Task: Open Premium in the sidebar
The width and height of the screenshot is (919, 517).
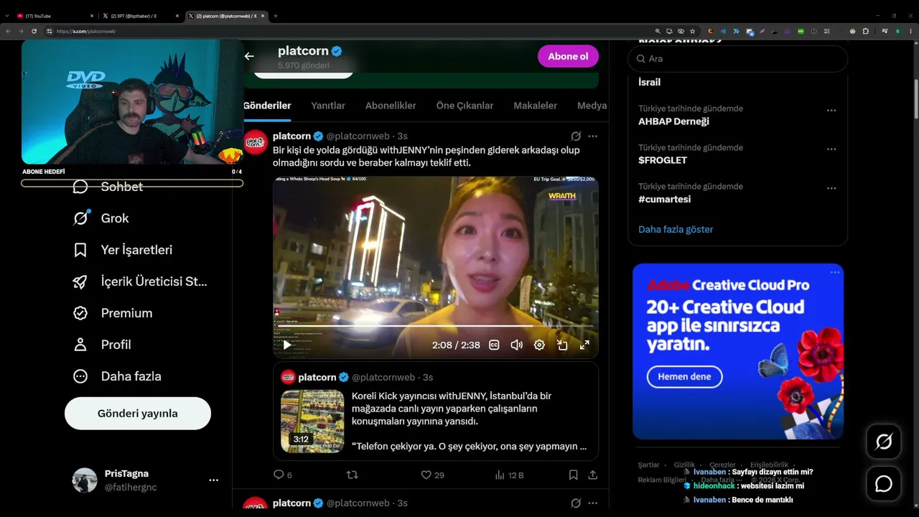Action: pyautogui.click(x=112, y=313)
